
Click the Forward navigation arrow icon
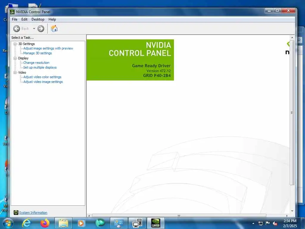[41, 29]
